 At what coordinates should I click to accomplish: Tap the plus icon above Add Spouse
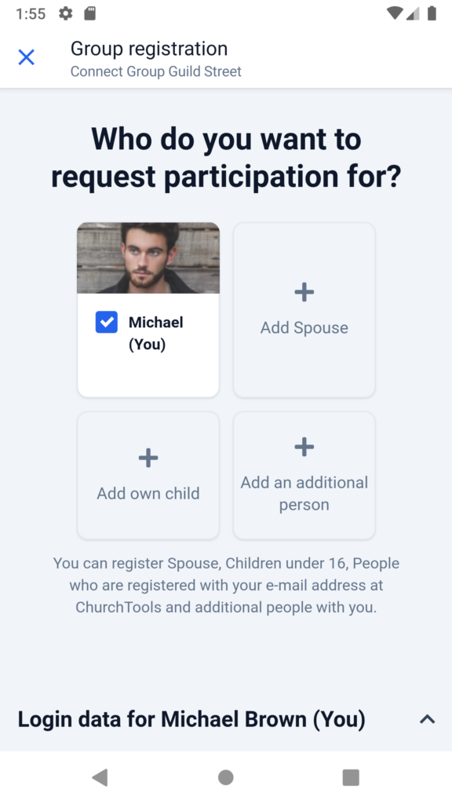304,292
